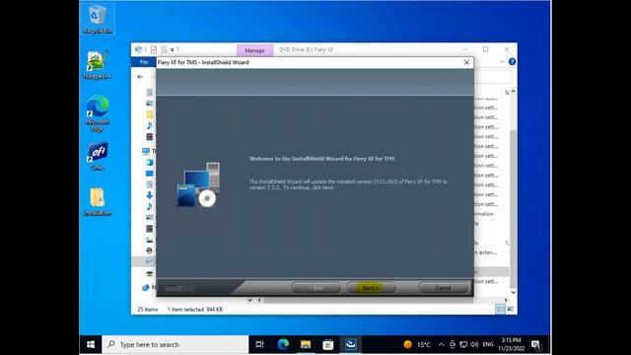Screen dimensions: 631x355
Task: Click horizontal scroll left arrow in Explorer
Action: (x=259, y=300)
